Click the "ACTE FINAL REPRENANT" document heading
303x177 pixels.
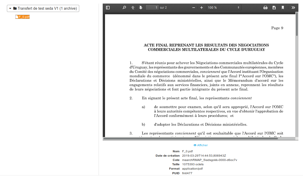pyautogui.click(x=206, y=47)
